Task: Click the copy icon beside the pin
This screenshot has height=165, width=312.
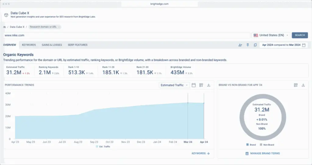Action: [x=255, y=45]
